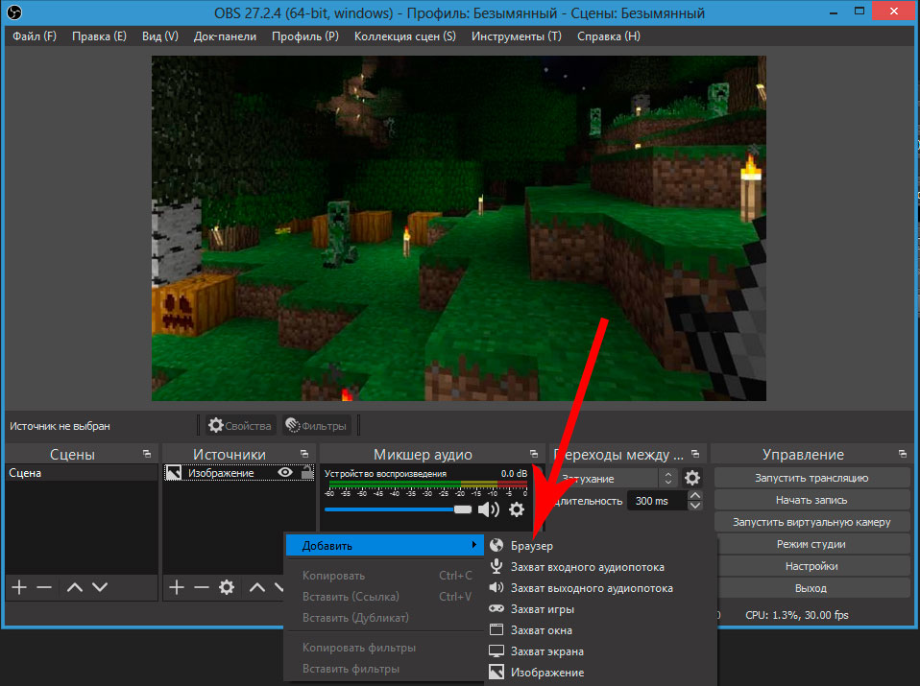This screenshot has width=920, height=686.
Task: Open the Правка (E) menu
Action: tap(99, 36)
